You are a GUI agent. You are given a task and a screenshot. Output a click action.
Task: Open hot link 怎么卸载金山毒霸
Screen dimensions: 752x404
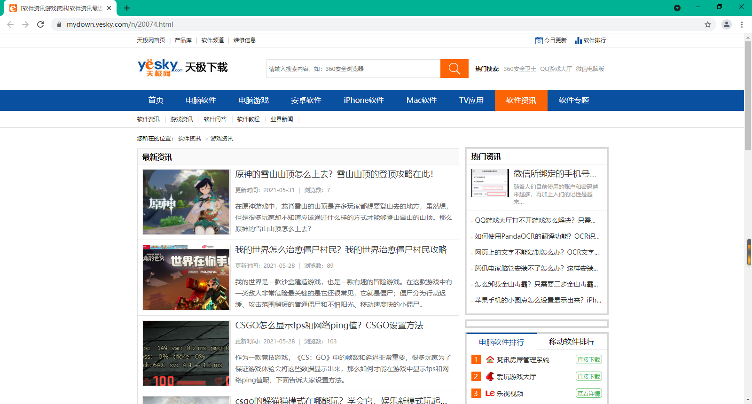click(536, 284)
